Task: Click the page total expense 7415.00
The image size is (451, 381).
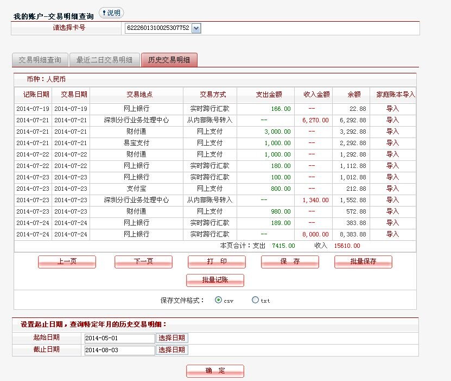Action: (x=283, y=246)
